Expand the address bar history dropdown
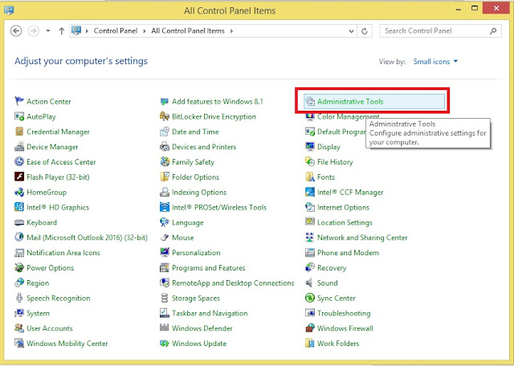514x366 pixels. pos(351,31)
